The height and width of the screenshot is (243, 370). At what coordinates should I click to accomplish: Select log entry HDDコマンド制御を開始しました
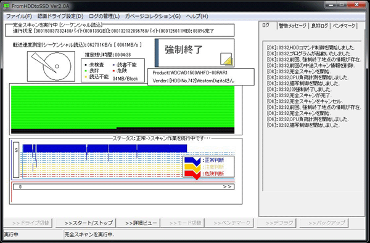311,47
